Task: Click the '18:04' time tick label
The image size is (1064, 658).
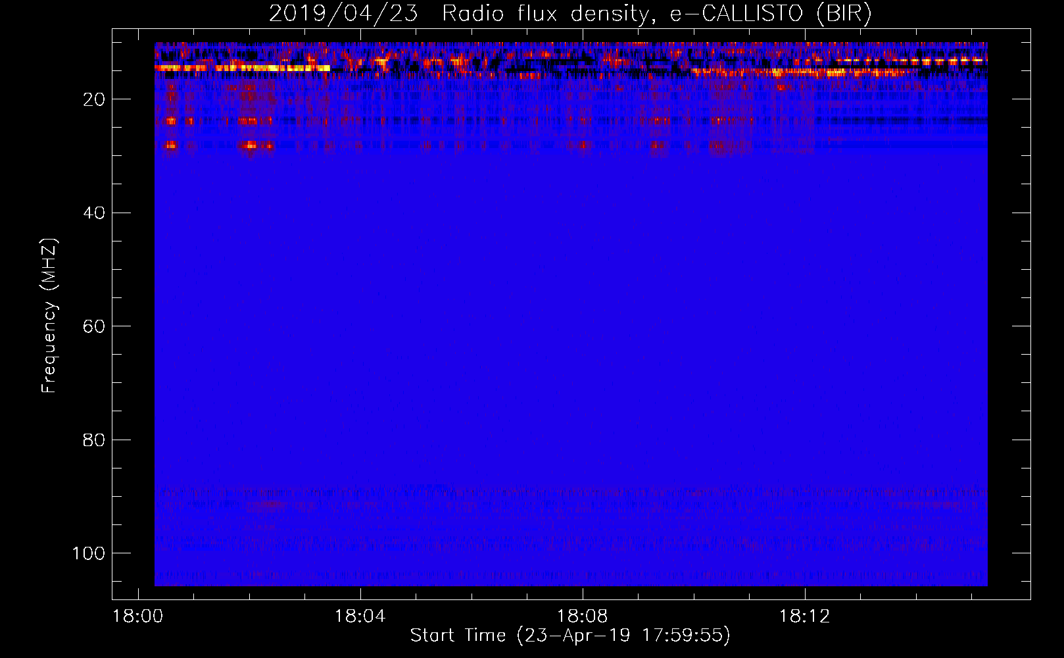Action: 360,617
